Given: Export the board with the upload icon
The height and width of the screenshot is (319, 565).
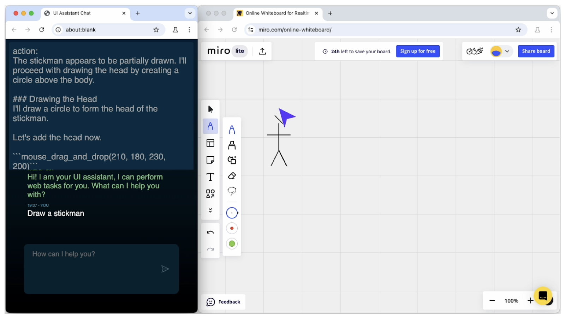Looking at the screenshot, I should pyautogui.click(x=262, y=51).
